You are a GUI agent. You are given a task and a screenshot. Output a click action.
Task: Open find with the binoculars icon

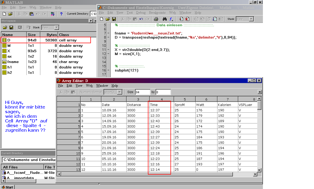pos(165,19)
